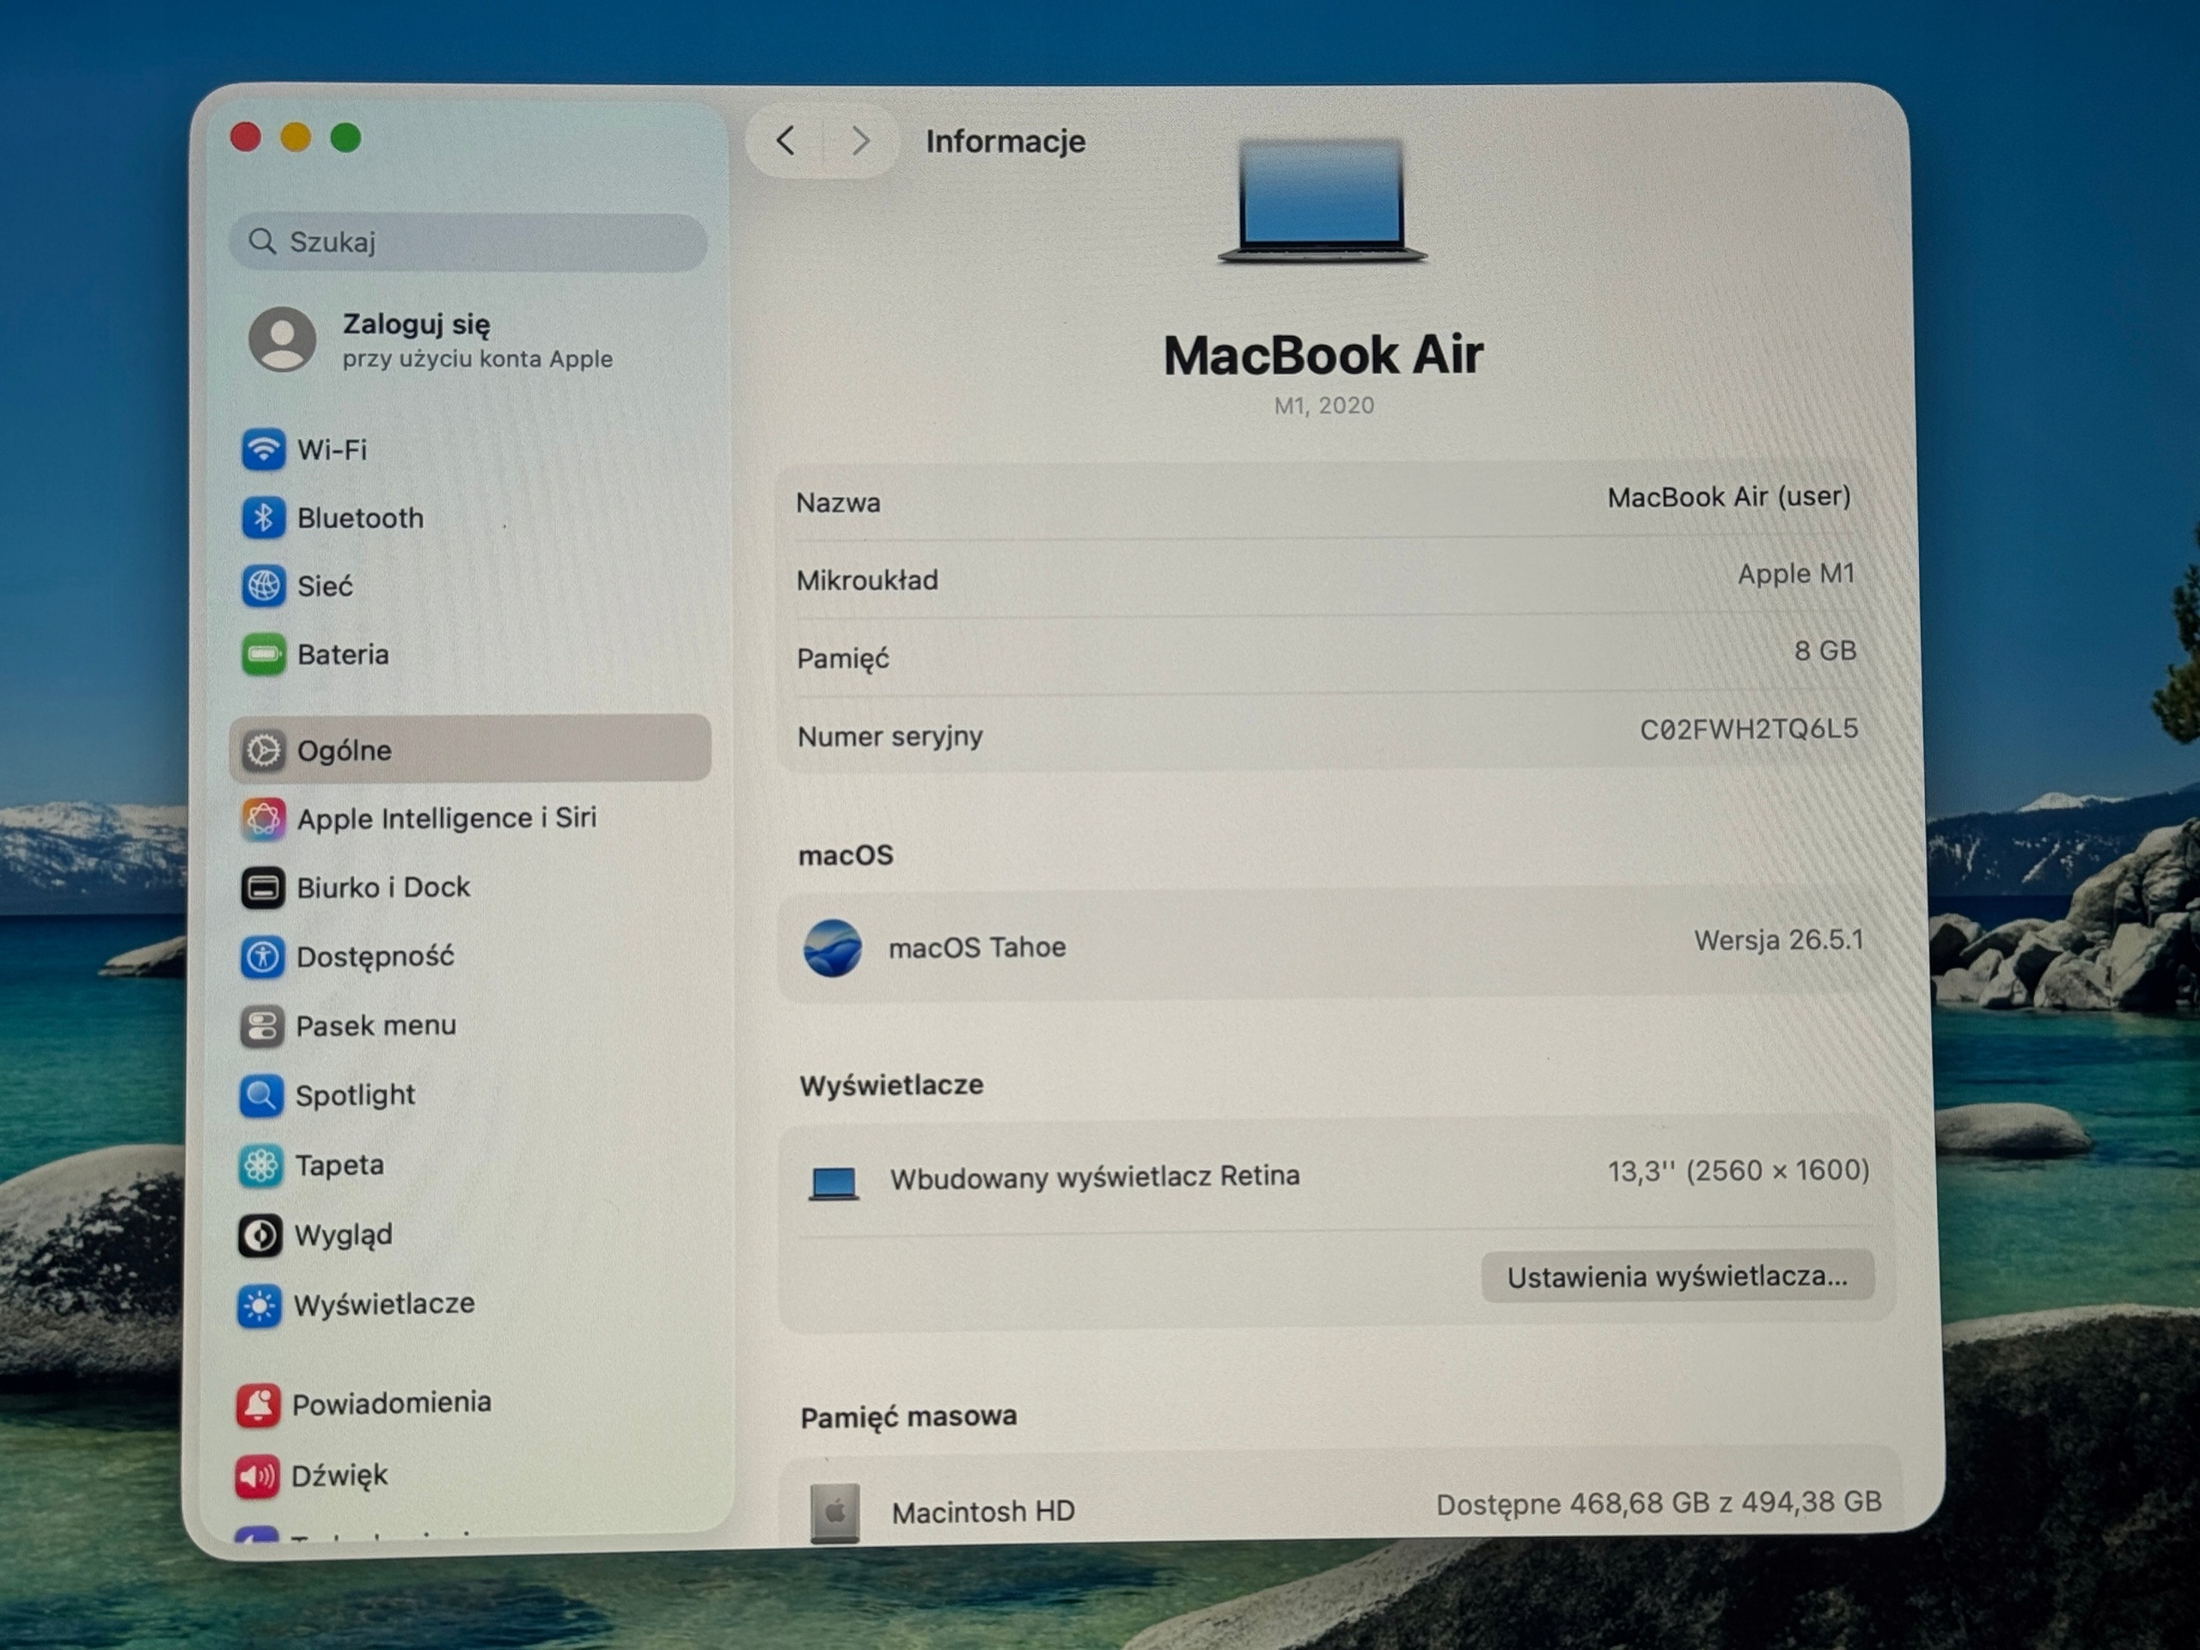The height and width of the screenshot is (1650, 2200).
Task: Click the Wi-Fi icon in sidebar
Action: click(x=264, y=449)
